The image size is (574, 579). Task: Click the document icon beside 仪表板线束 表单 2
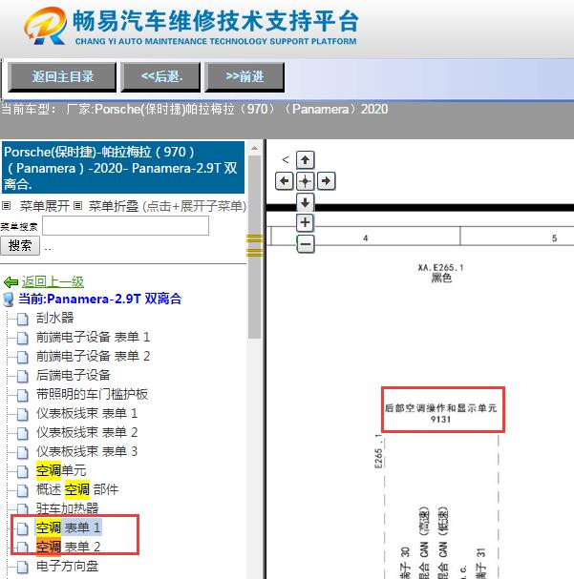pyautogui.click(x=23, y=433)
